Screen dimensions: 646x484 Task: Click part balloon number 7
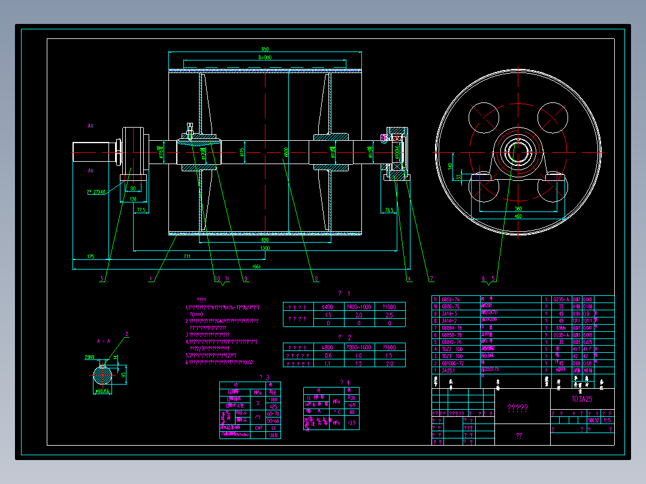(431, 279)
